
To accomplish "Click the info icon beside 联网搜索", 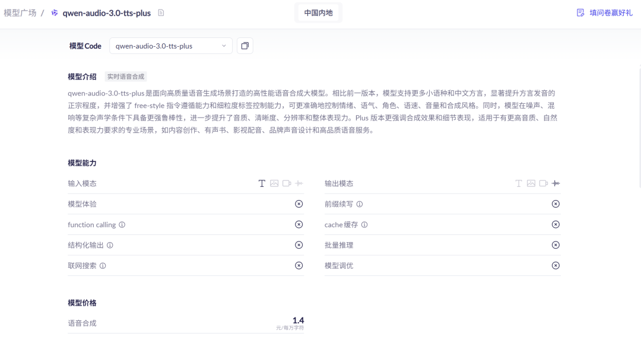I will coord(103,266).
